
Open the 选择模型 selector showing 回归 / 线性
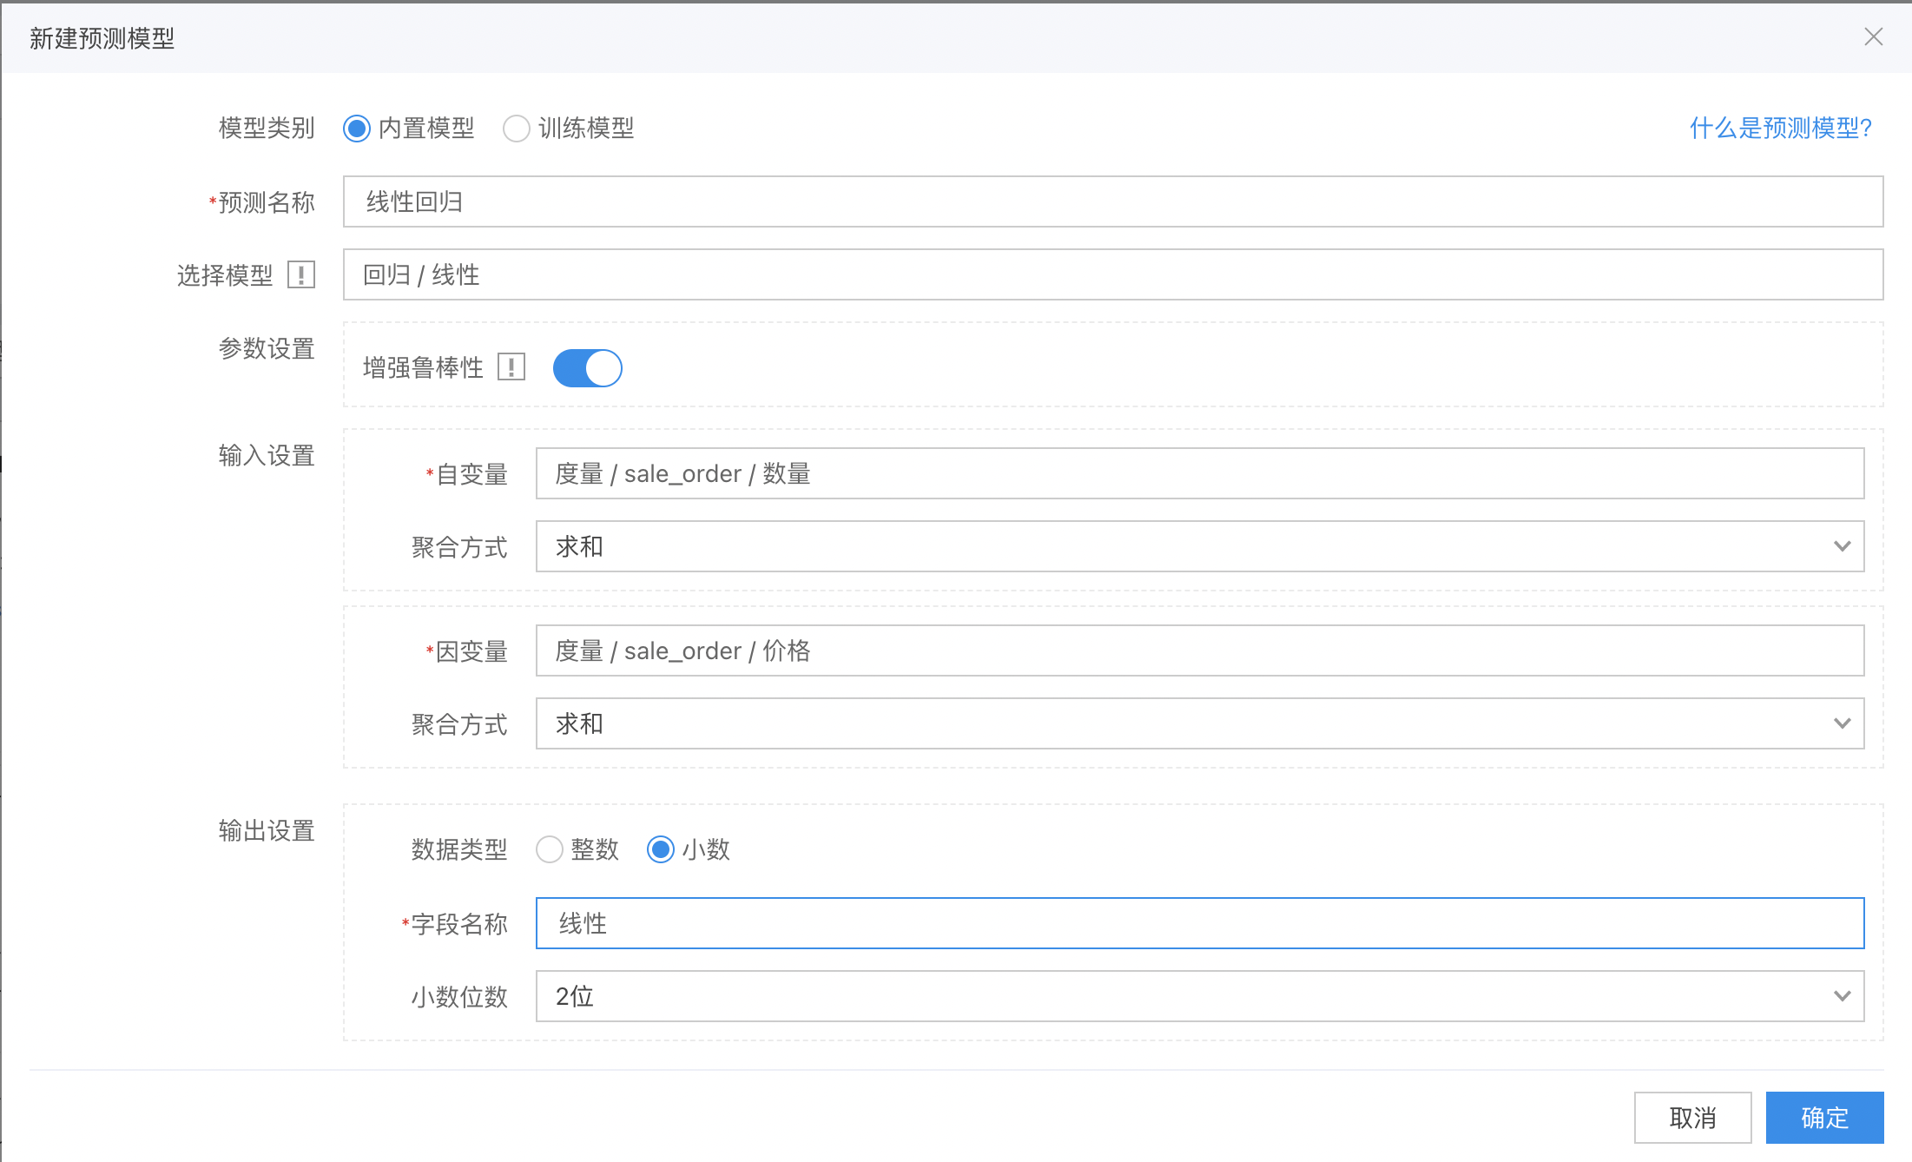click(1113, 275)
